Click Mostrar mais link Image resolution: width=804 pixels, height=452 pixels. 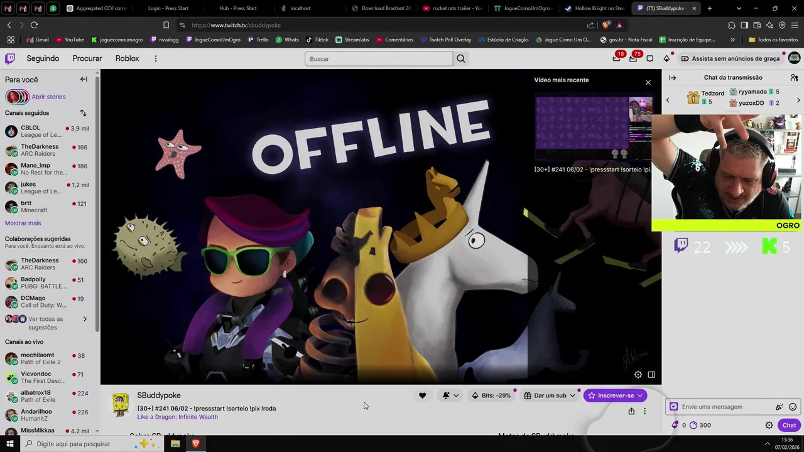point(23,223)
